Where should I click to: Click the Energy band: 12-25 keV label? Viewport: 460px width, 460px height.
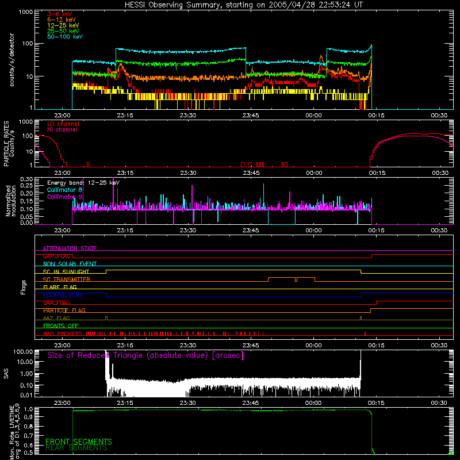[x=83, y=183]
